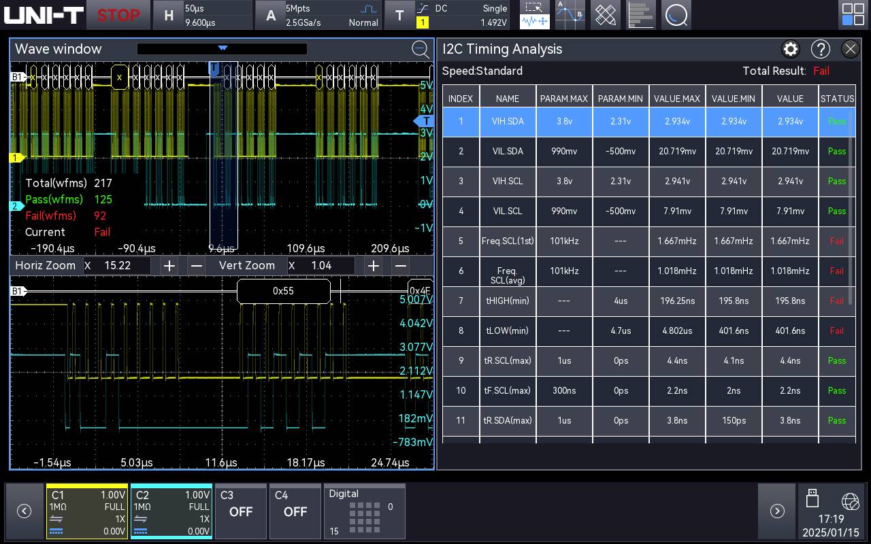
Task: Open the search magnifier icon in top toolbar
Action: click(x=676, y=15)
